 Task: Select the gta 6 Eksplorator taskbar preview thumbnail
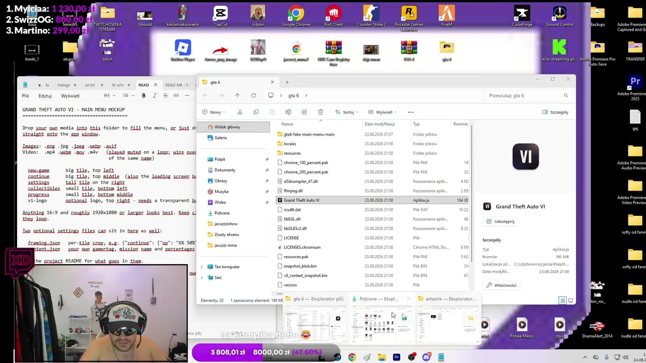coord(314,319)
